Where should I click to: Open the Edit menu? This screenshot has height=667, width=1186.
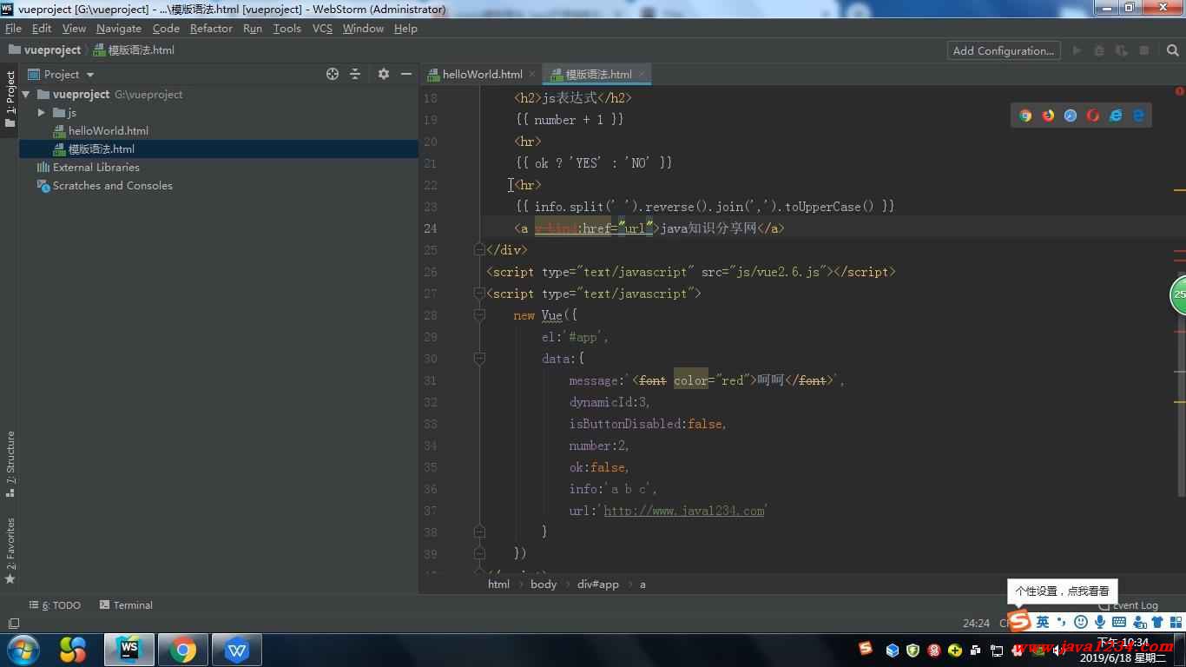click(x=42, y=29)
